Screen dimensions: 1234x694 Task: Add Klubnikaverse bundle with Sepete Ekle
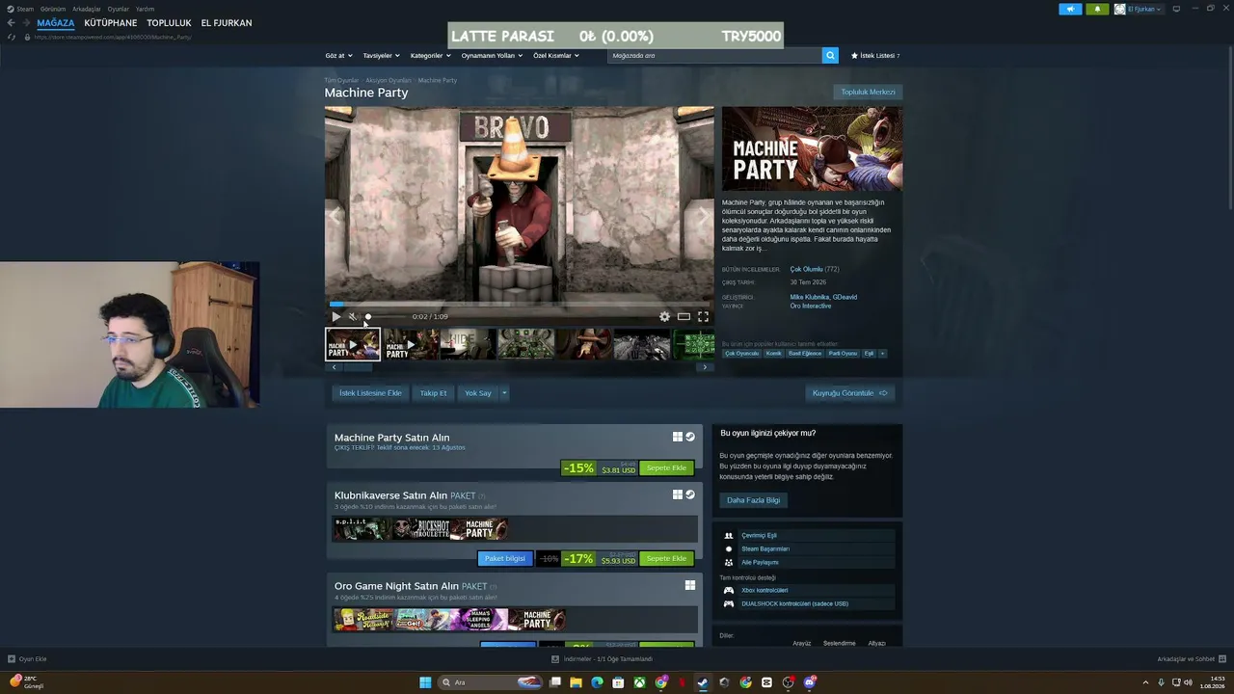[666, 559]
